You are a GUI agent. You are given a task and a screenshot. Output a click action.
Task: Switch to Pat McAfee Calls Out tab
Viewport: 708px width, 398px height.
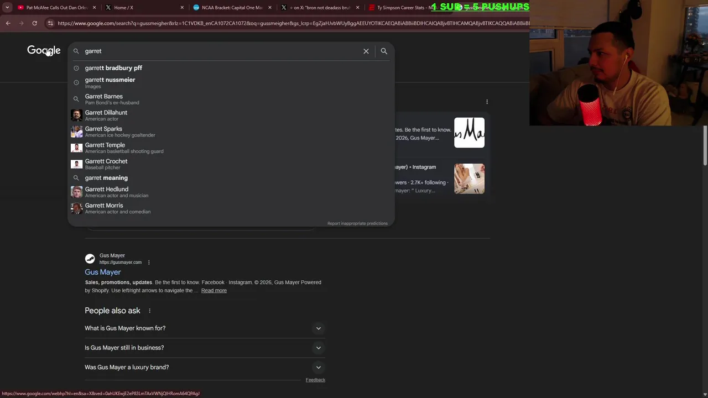pyautogui.click(x=57, y=8)
